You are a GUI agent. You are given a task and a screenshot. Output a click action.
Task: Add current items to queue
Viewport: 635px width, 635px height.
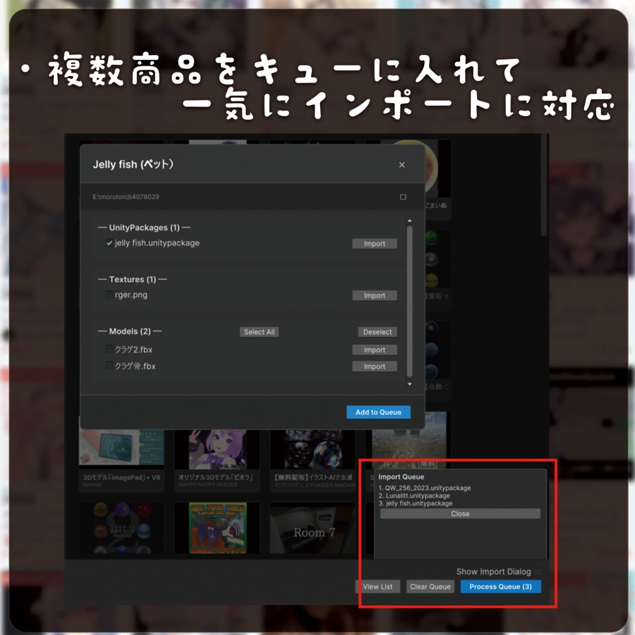coord(378,412)
